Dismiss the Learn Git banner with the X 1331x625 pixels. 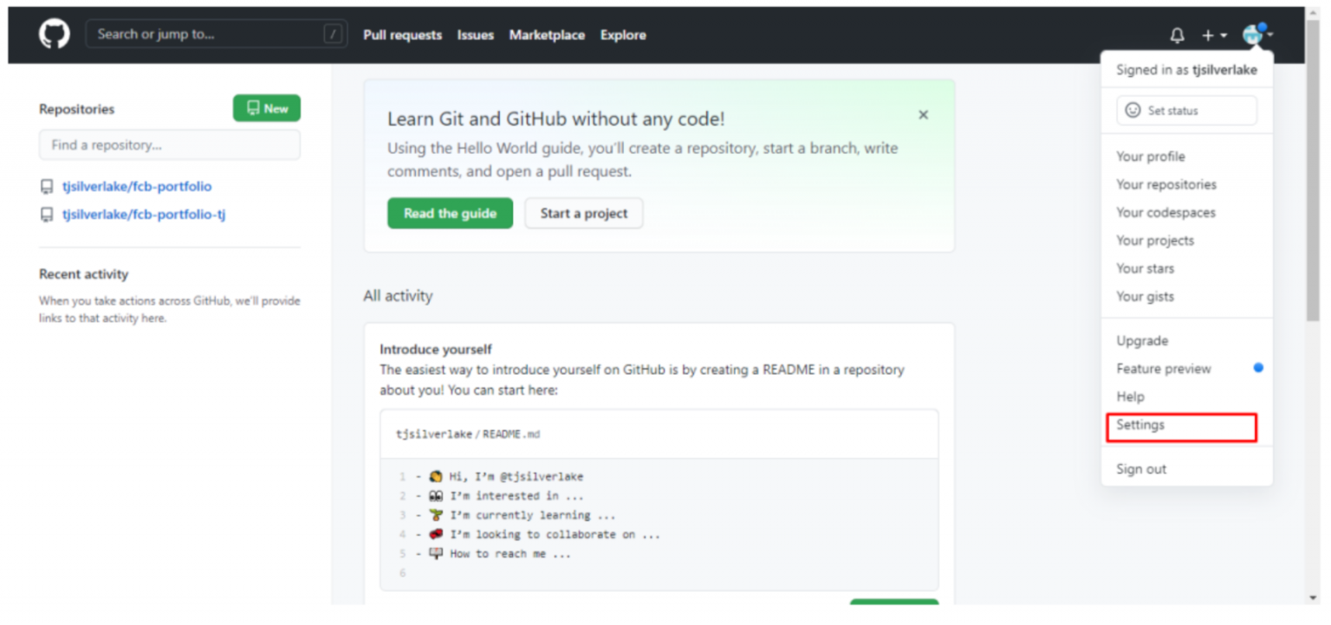[923, 114]
